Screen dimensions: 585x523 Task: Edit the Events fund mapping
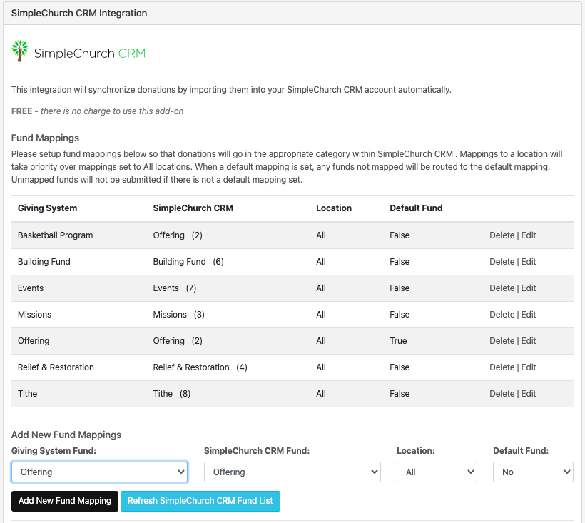pyautogui.click(x=529, y=288)
